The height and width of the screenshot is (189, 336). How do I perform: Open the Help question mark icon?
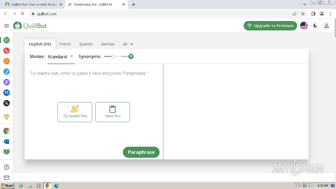(7, 167)
